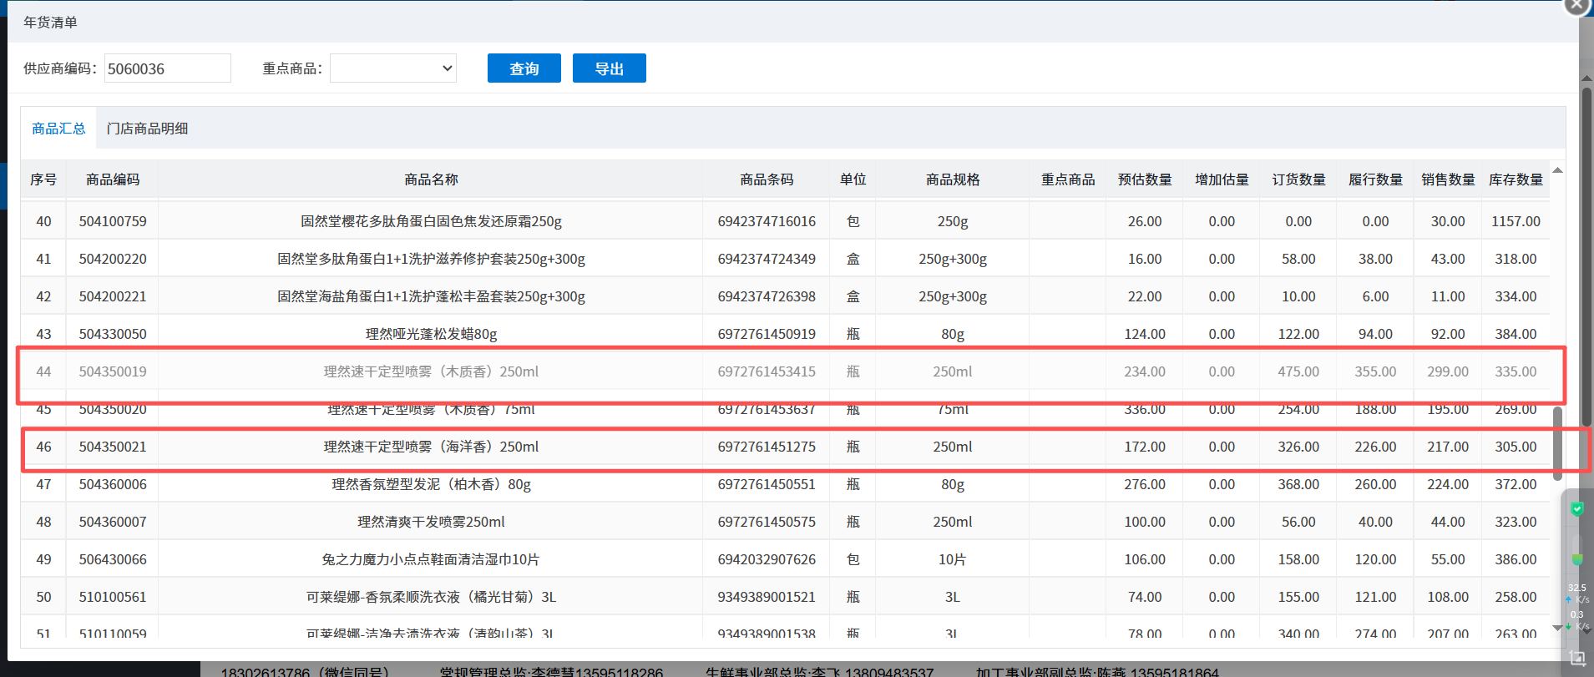Click the green shield icon in side widget
The width and height of the screenshot is (1594, 677).
click(x=1576, y=509)
